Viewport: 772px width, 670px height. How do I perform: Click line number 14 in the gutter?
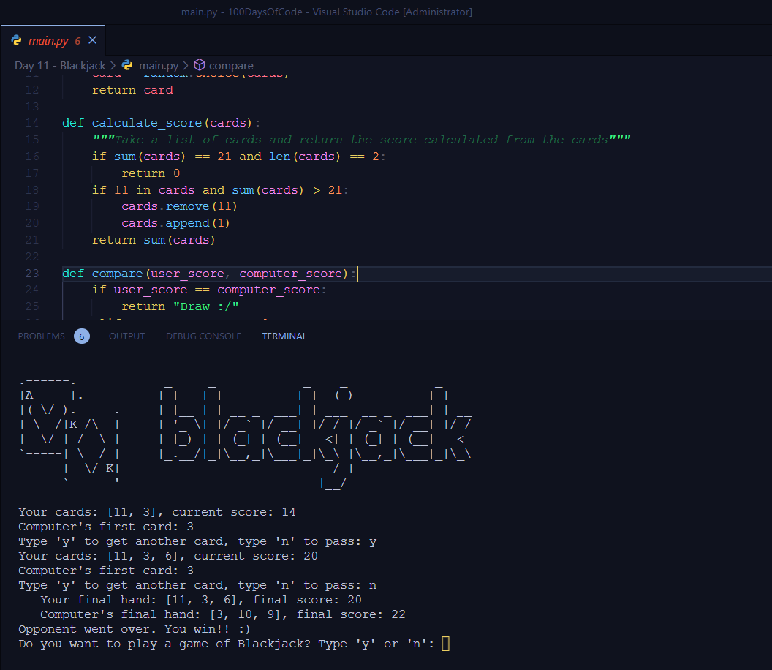click(x=31, y=123)
